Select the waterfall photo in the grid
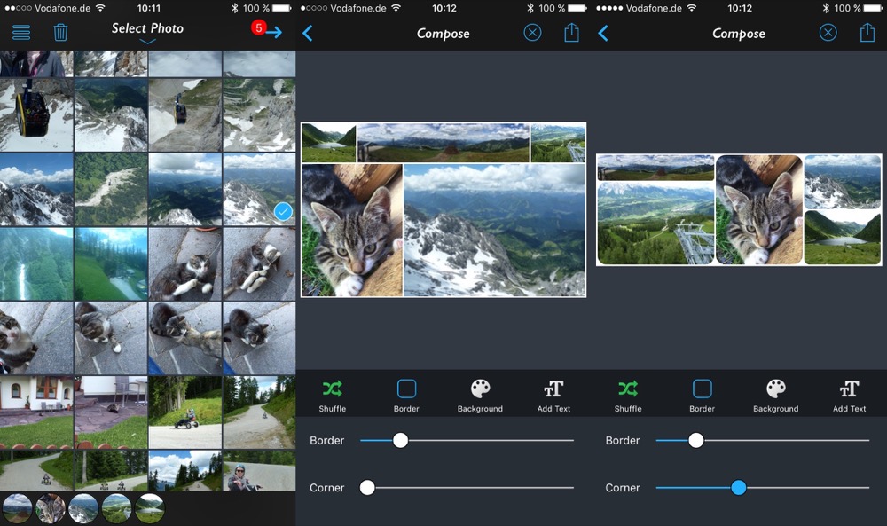 (x=36, y=263)
